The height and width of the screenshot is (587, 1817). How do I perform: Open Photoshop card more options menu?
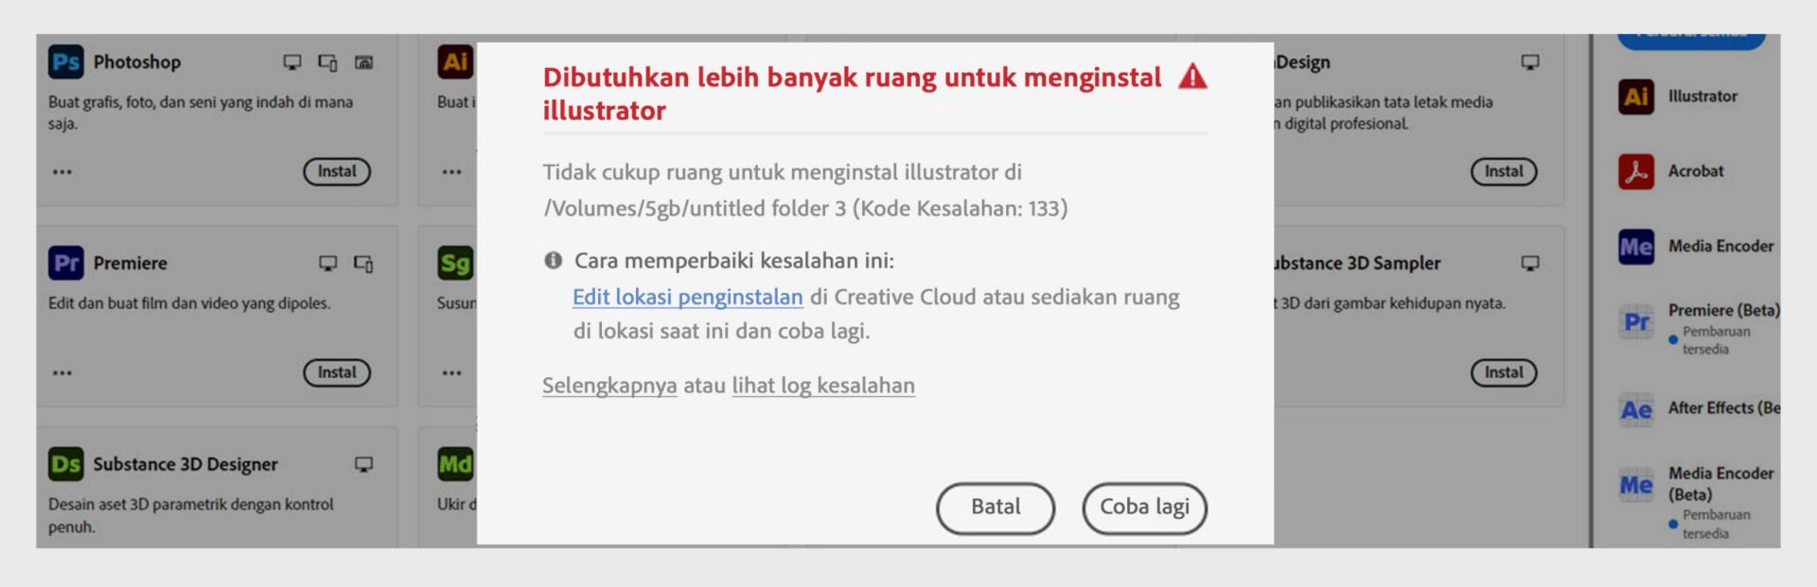coord(62,172)
